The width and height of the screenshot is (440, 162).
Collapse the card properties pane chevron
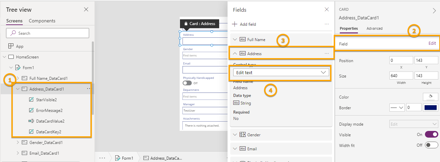click(x=434, y=11)
